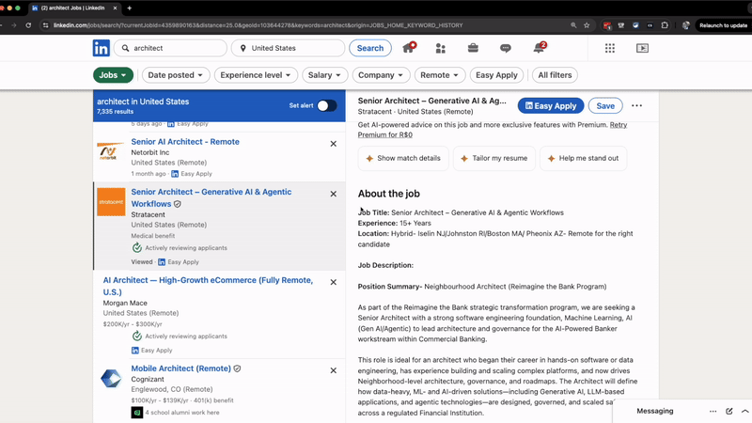Open Messaging panel options ellipsis
The height and width of the screenshot is (423, 752).
click(713, 411)
